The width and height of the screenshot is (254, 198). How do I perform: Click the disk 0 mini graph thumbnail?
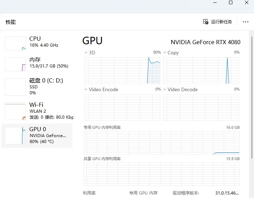pyautogui.click(x=15, y=87)
